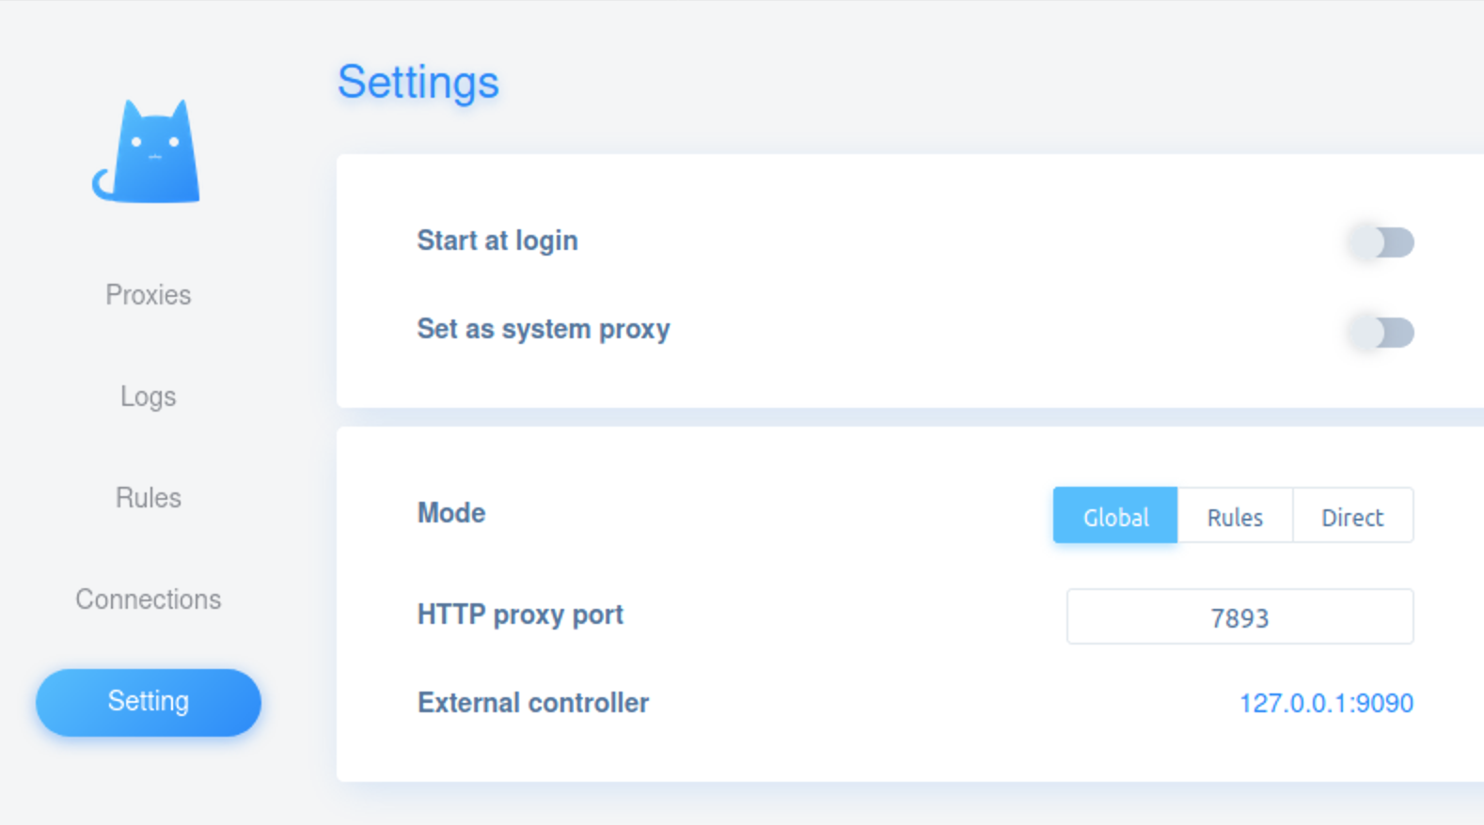Open Rules in the left sidebar
This screenshot has width=1484, height=825.
point(149,498)
